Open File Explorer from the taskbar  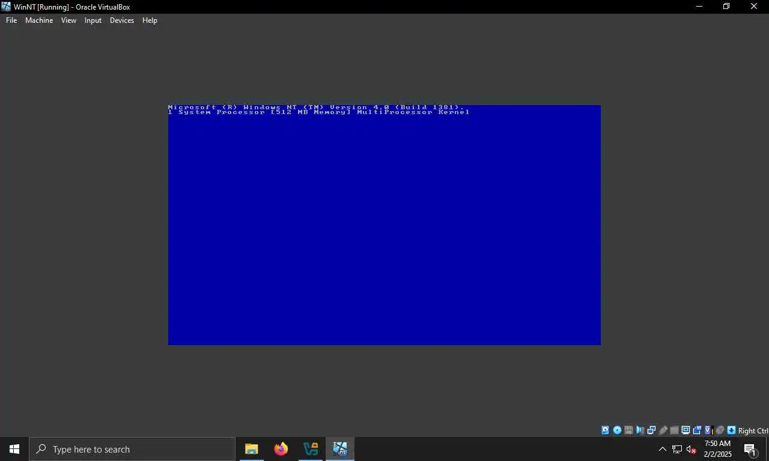pyautogui.click(x=252, y=449)
